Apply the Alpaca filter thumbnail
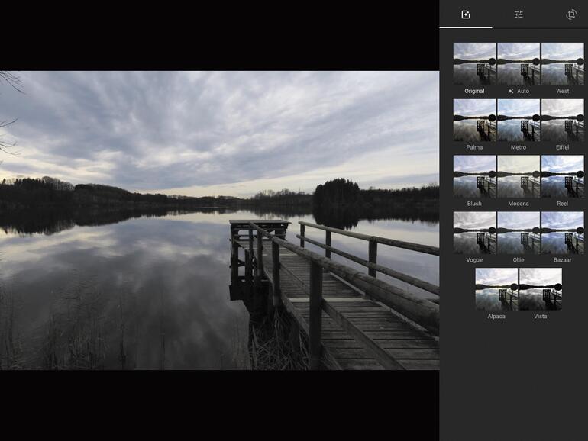 pyautogui.click(x=496, y=289)
